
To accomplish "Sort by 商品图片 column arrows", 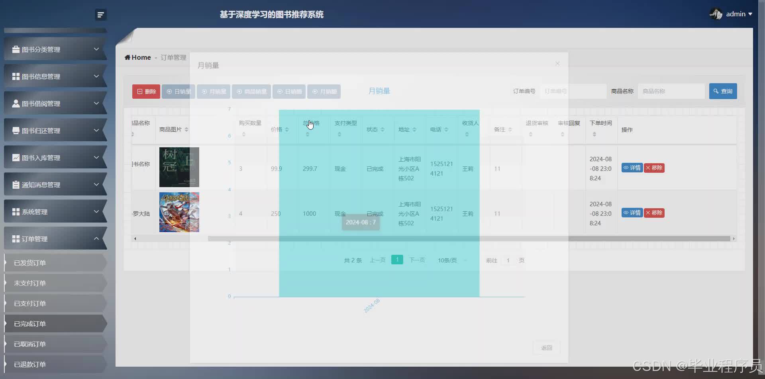I will point(186,130).
